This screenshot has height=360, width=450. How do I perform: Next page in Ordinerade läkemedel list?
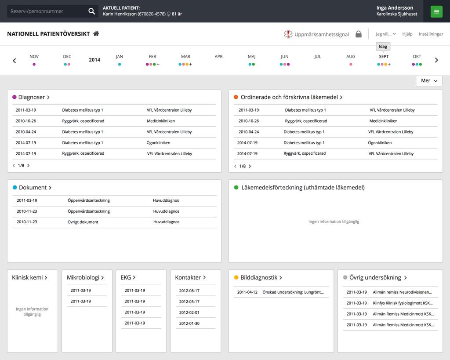click(250, 166)
